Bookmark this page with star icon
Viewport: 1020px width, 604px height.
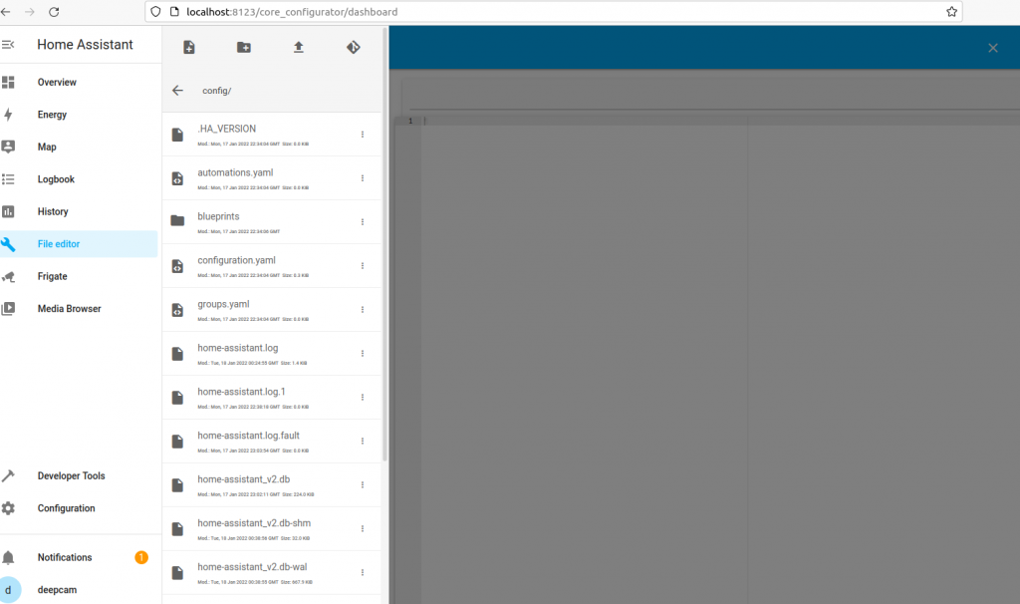pyautogui.click(x=951, y=12)
